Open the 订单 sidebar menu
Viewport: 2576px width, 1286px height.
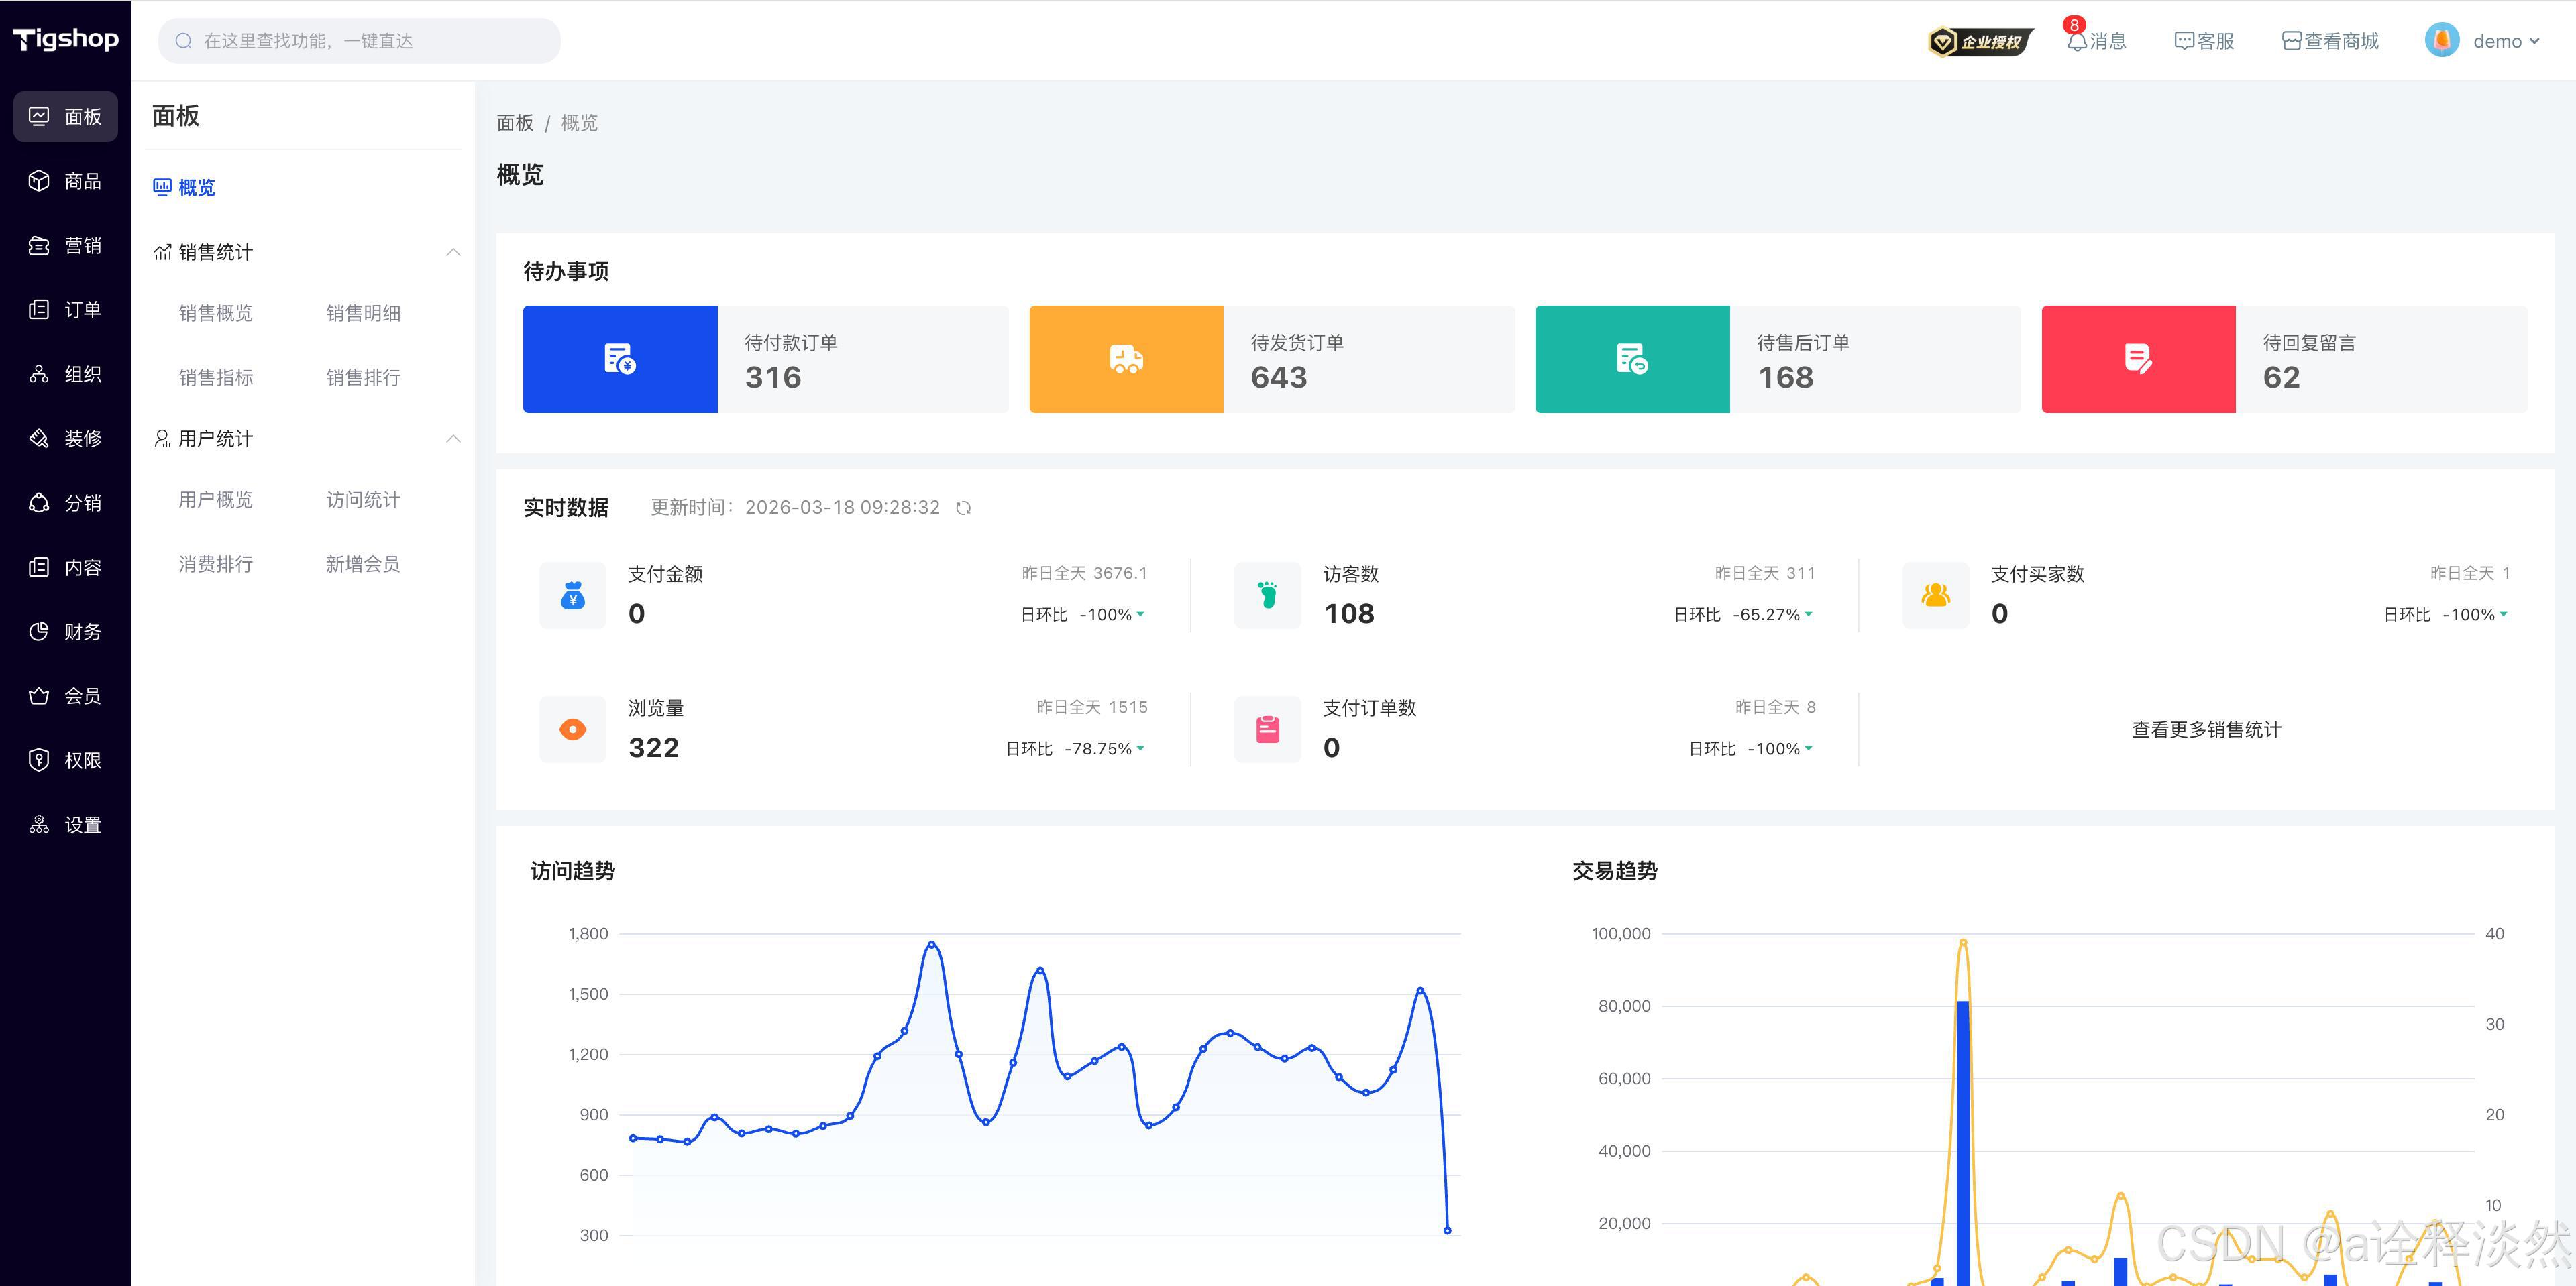click(65, 310)
